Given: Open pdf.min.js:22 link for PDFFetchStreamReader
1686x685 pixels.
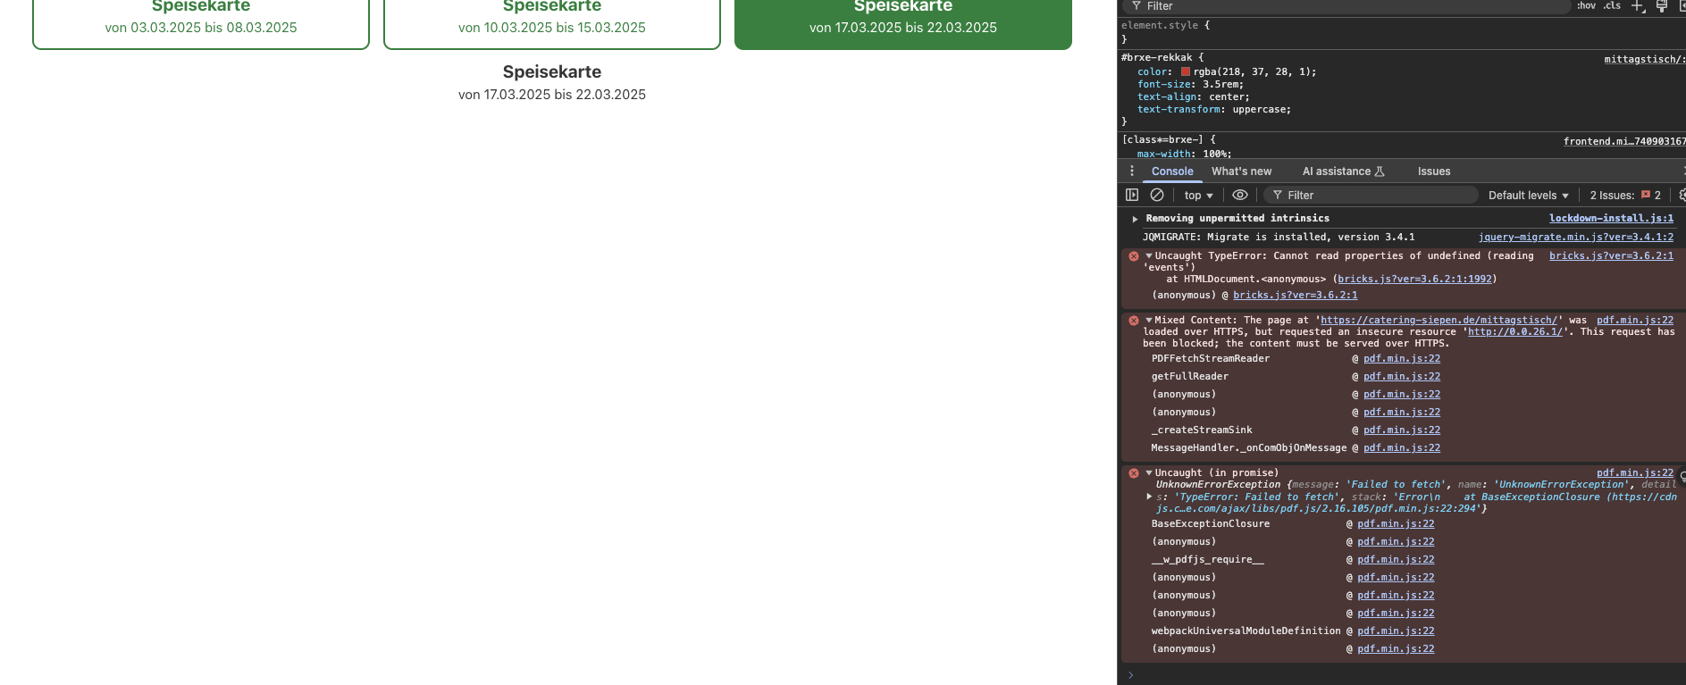Looking at the screenshot, I should point(1402,358).
